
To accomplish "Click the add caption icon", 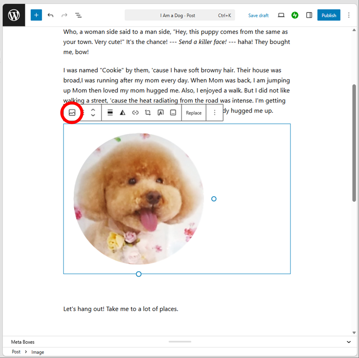I will pos(173,113).
